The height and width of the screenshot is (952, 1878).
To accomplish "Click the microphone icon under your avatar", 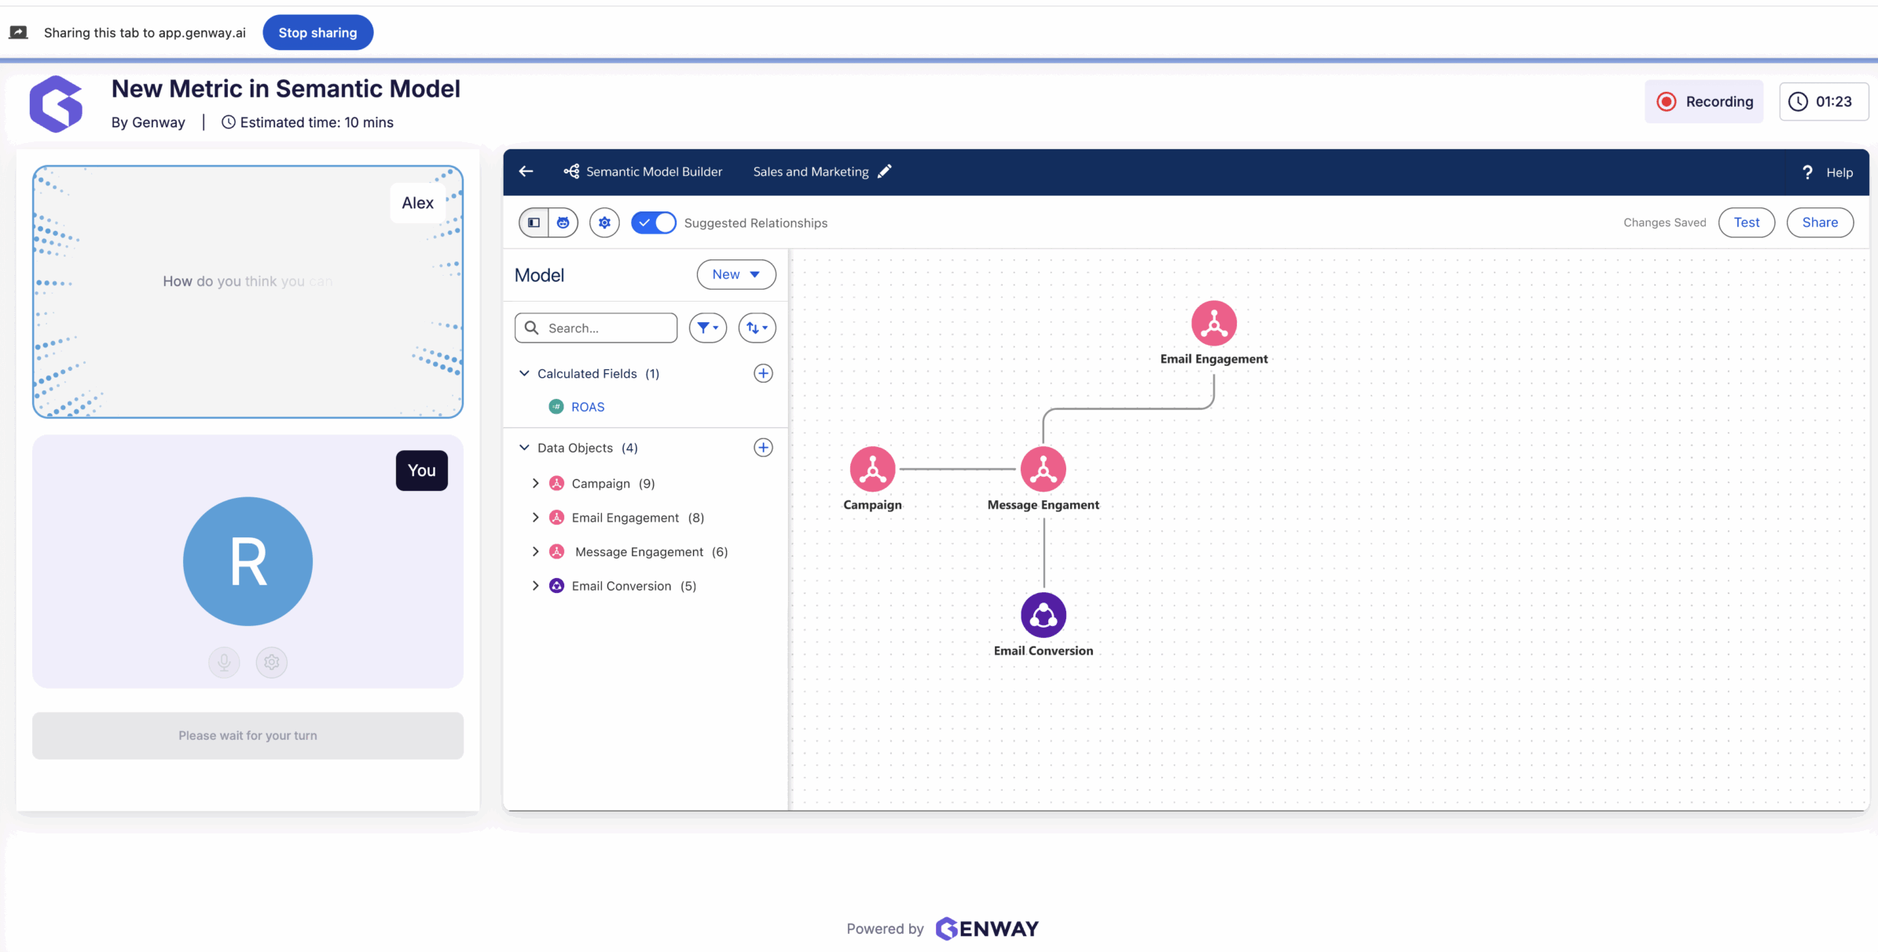I will (224, 662).
